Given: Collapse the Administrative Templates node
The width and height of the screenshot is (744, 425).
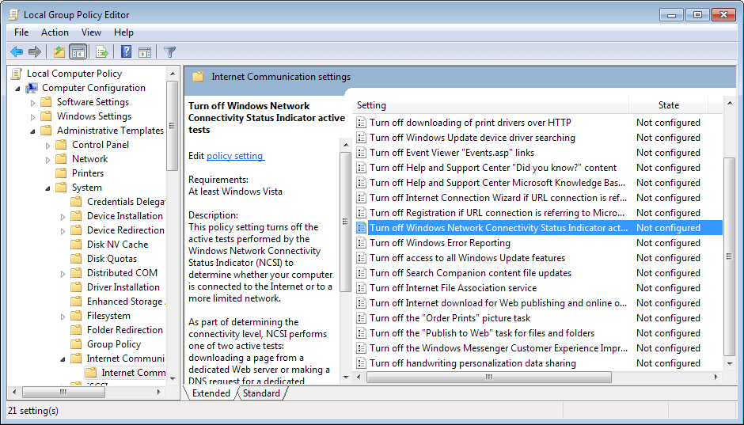Looking at the screenshot, I should click(x=32, y=131).
